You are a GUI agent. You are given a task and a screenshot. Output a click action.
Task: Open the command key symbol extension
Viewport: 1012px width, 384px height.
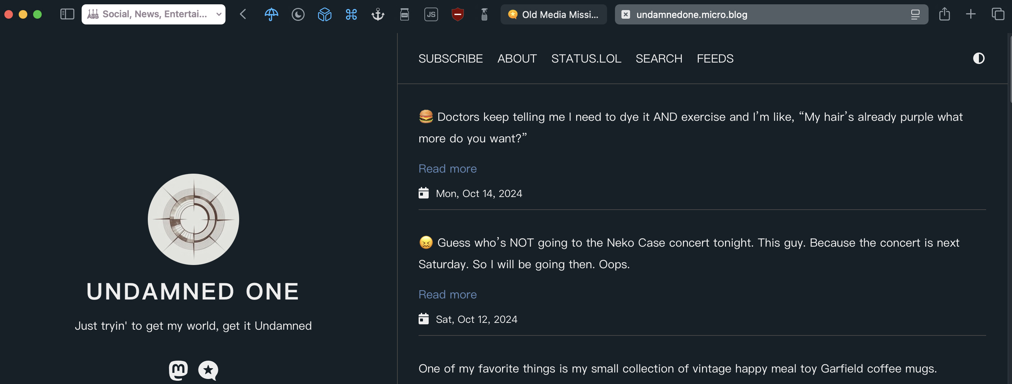(x=351, y=14)
